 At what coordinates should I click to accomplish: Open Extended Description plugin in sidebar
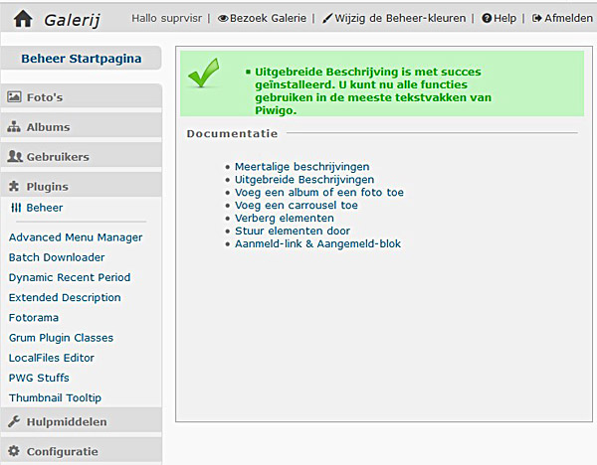click(65, 297)
